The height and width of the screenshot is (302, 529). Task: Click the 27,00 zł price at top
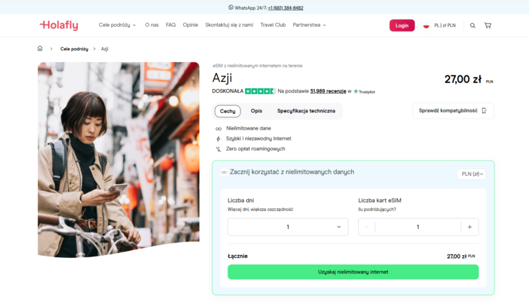point(463,79)
